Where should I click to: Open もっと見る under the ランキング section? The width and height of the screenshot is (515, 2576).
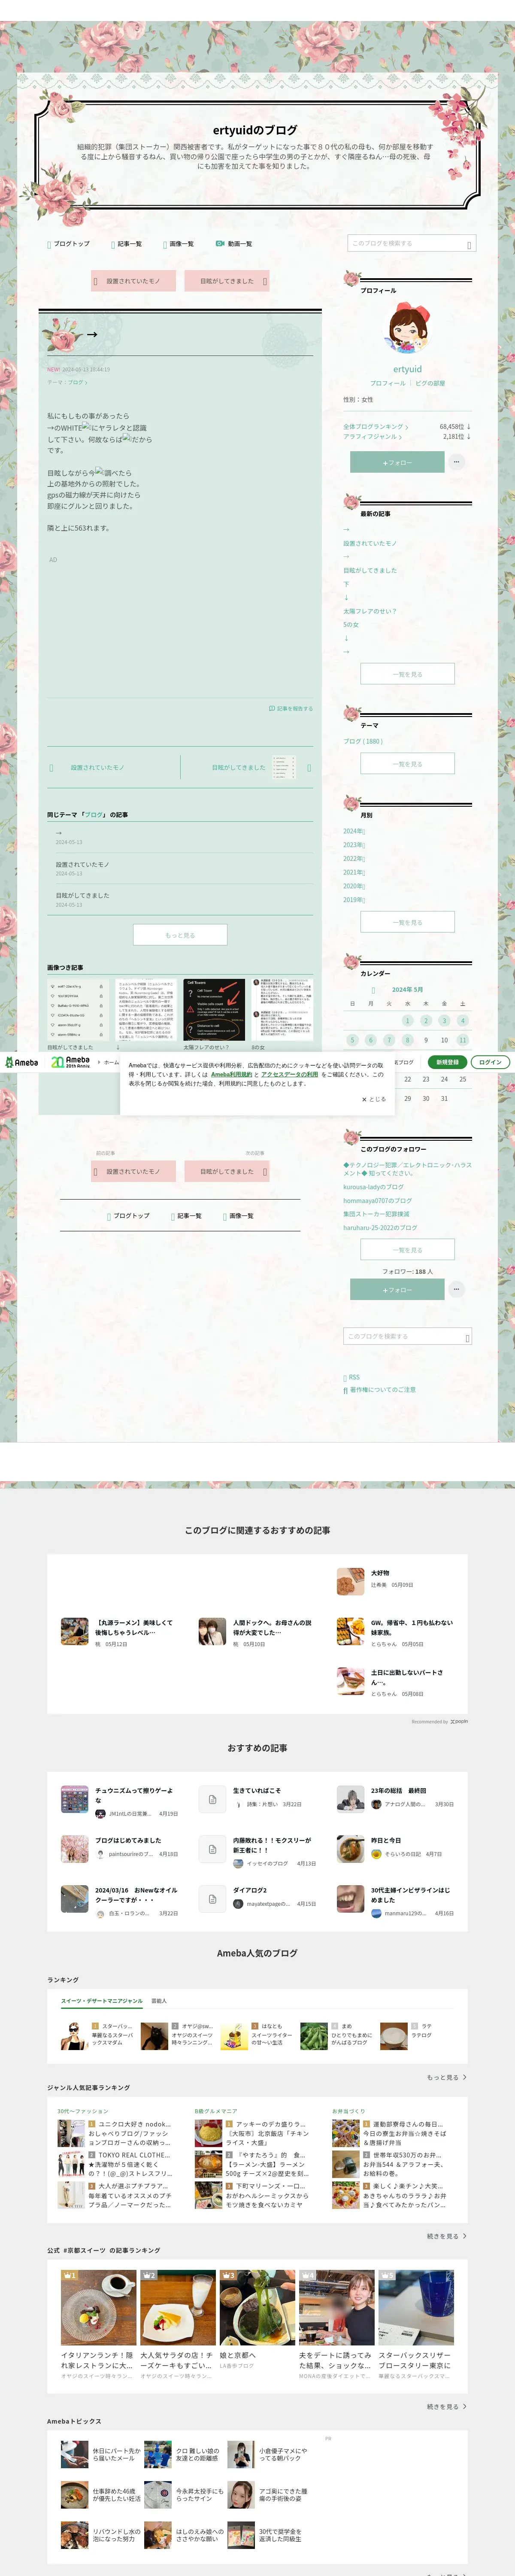coord(447,2077)
